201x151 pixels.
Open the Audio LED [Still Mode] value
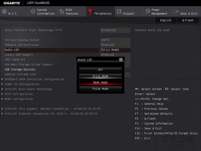tap(115, 50)
